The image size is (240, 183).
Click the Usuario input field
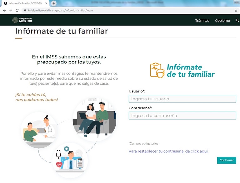coord(182,99)
